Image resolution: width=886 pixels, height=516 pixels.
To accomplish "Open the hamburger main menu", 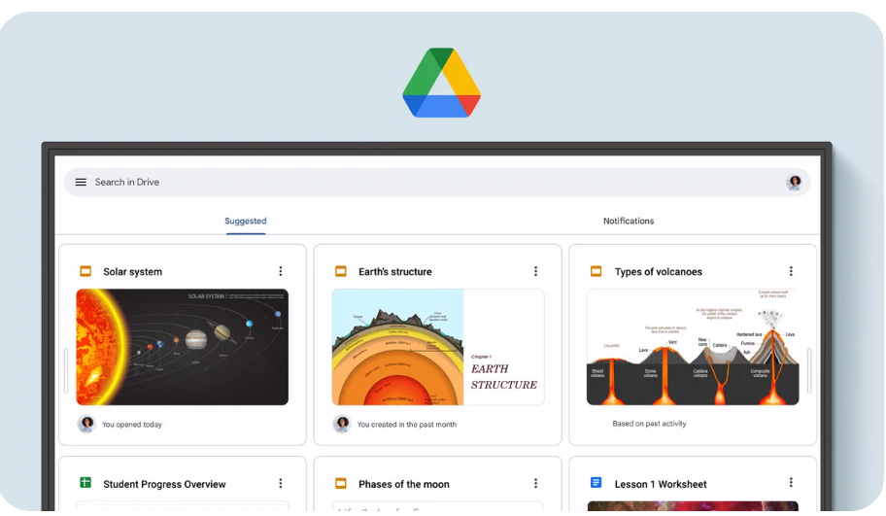I will point(81,183).
